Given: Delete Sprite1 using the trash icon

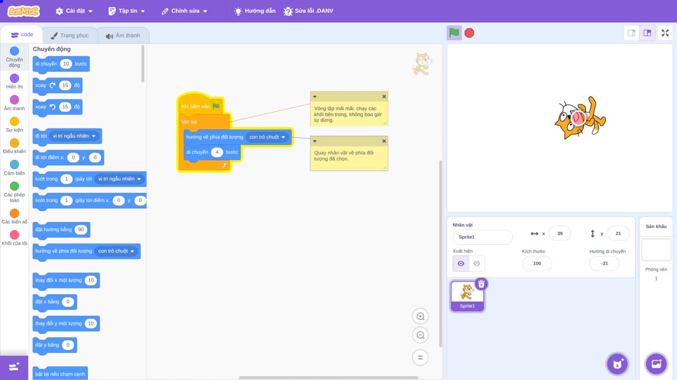Looking at the screenshot, I should [x=481, y=284].
